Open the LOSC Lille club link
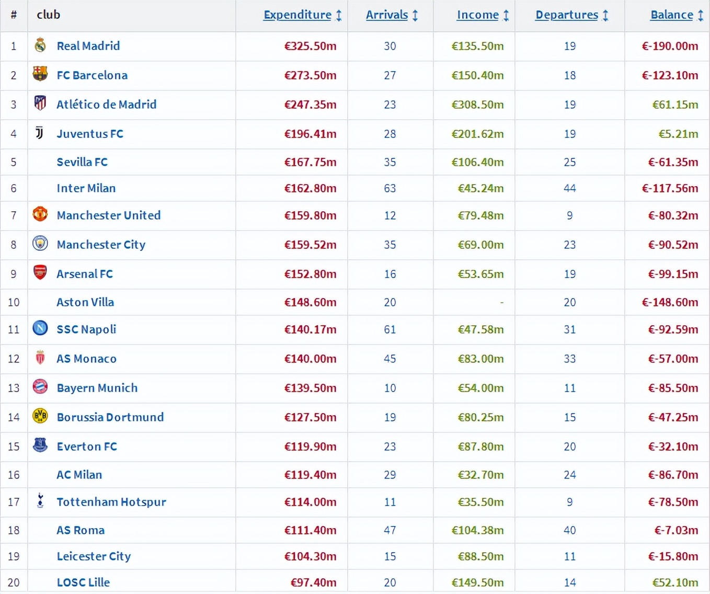This screenshot has width=710, height=594. click(83, 582)
